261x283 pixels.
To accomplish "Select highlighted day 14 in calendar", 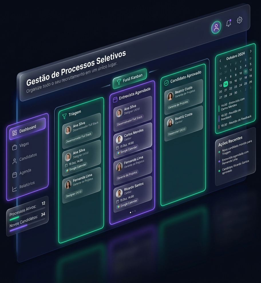I will 226,84.
